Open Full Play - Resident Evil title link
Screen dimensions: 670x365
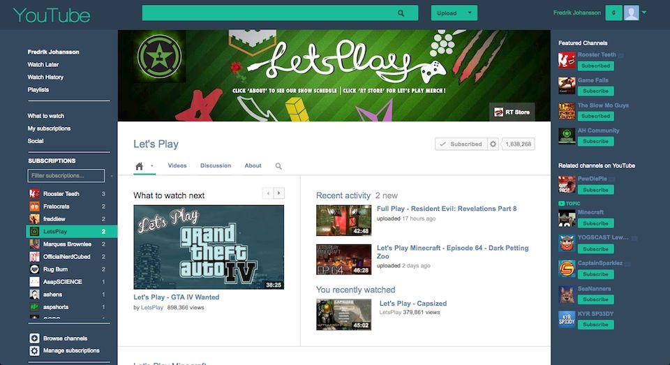(x=447, y=209)
